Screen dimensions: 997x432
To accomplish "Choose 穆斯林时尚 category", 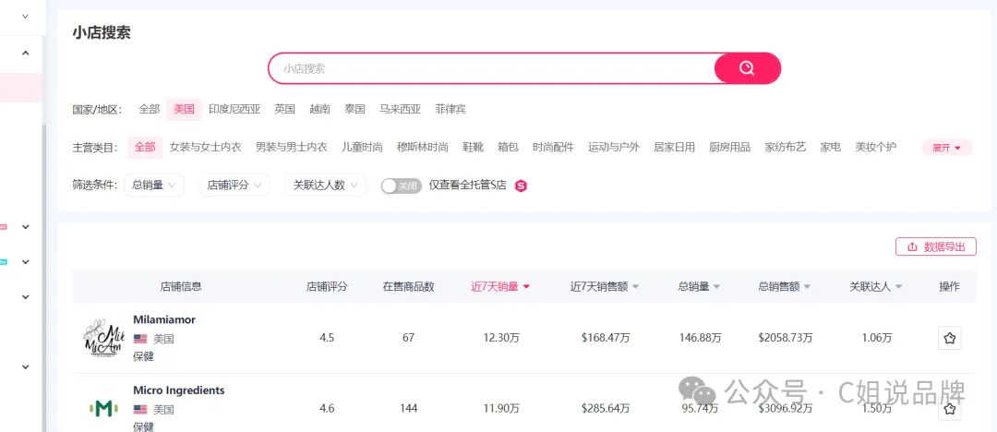I will pos(422,148).
